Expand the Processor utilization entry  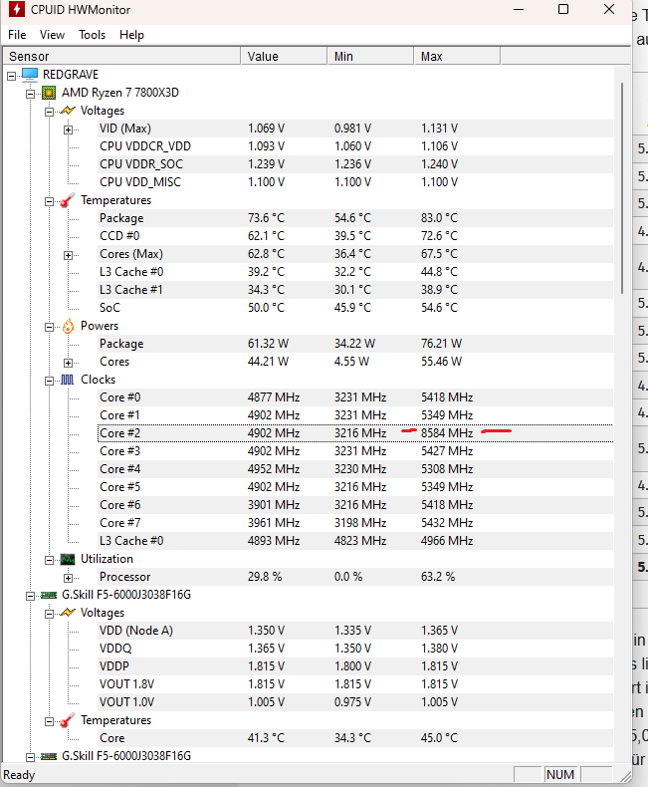[69, 578]
